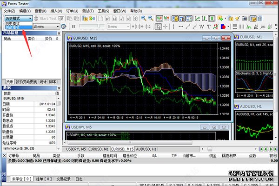Open the 插入(V) menu

click(x=56, y=11)
